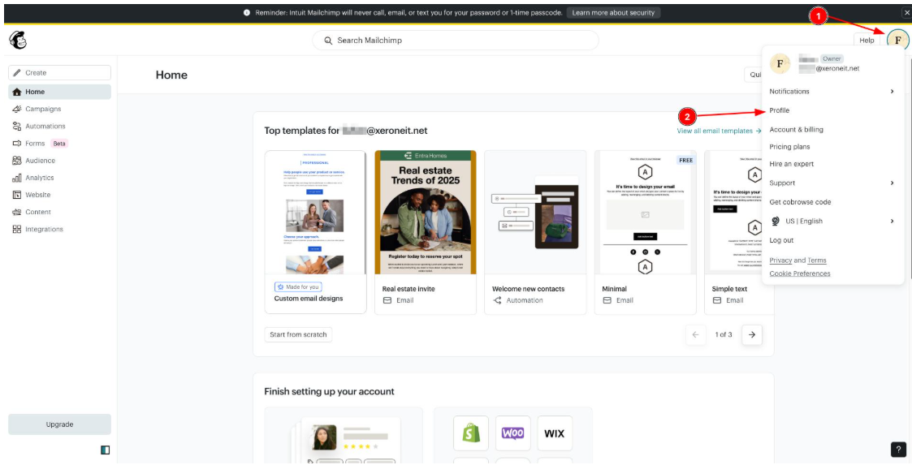Screen dimensions: 912x465
Task: Select the Minimal email template
Action: pyautogui.click(x=645, y=232)
